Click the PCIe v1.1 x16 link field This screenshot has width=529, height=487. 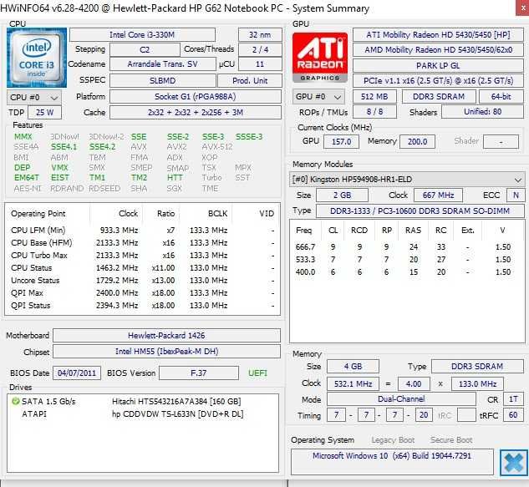[438, 80]
